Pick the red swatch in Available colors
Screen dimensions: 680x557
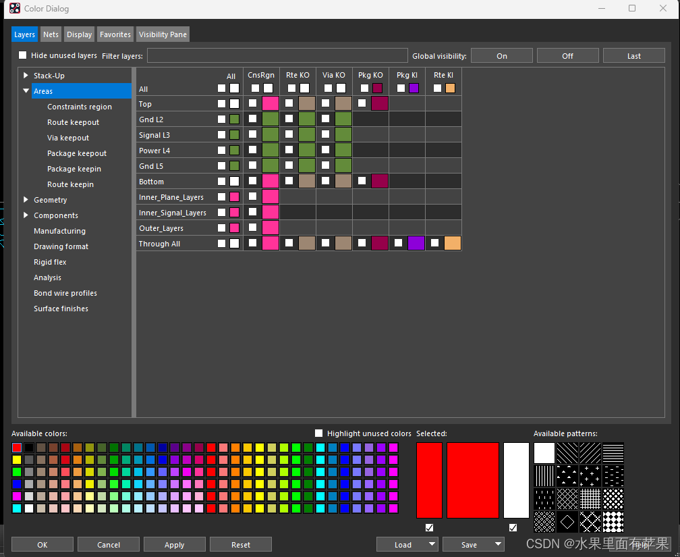click(x=17, y=447)
